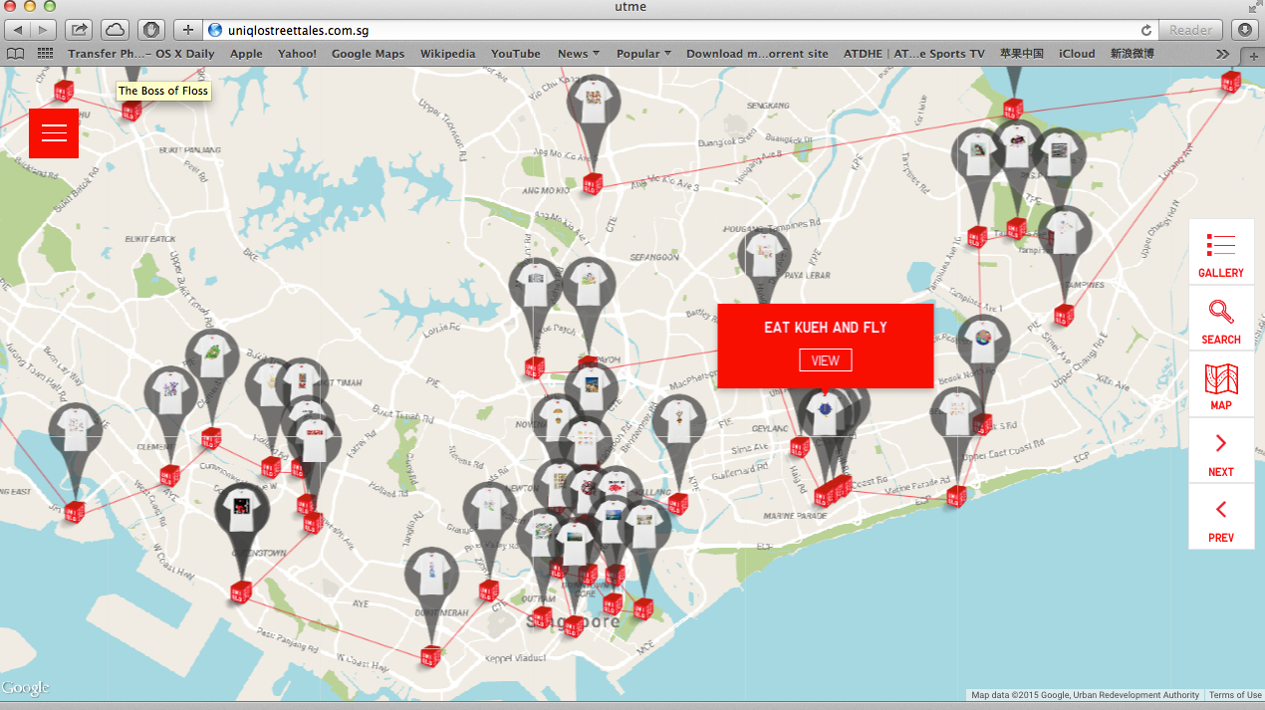Show more bookmarks overflow chevron
Screen dimensions: 1265x710
click(1223, 54)
